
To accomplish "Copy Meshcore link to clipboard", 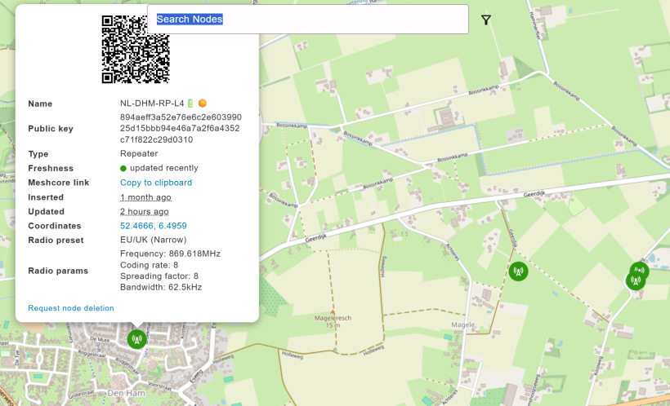I will click(156, 183).
